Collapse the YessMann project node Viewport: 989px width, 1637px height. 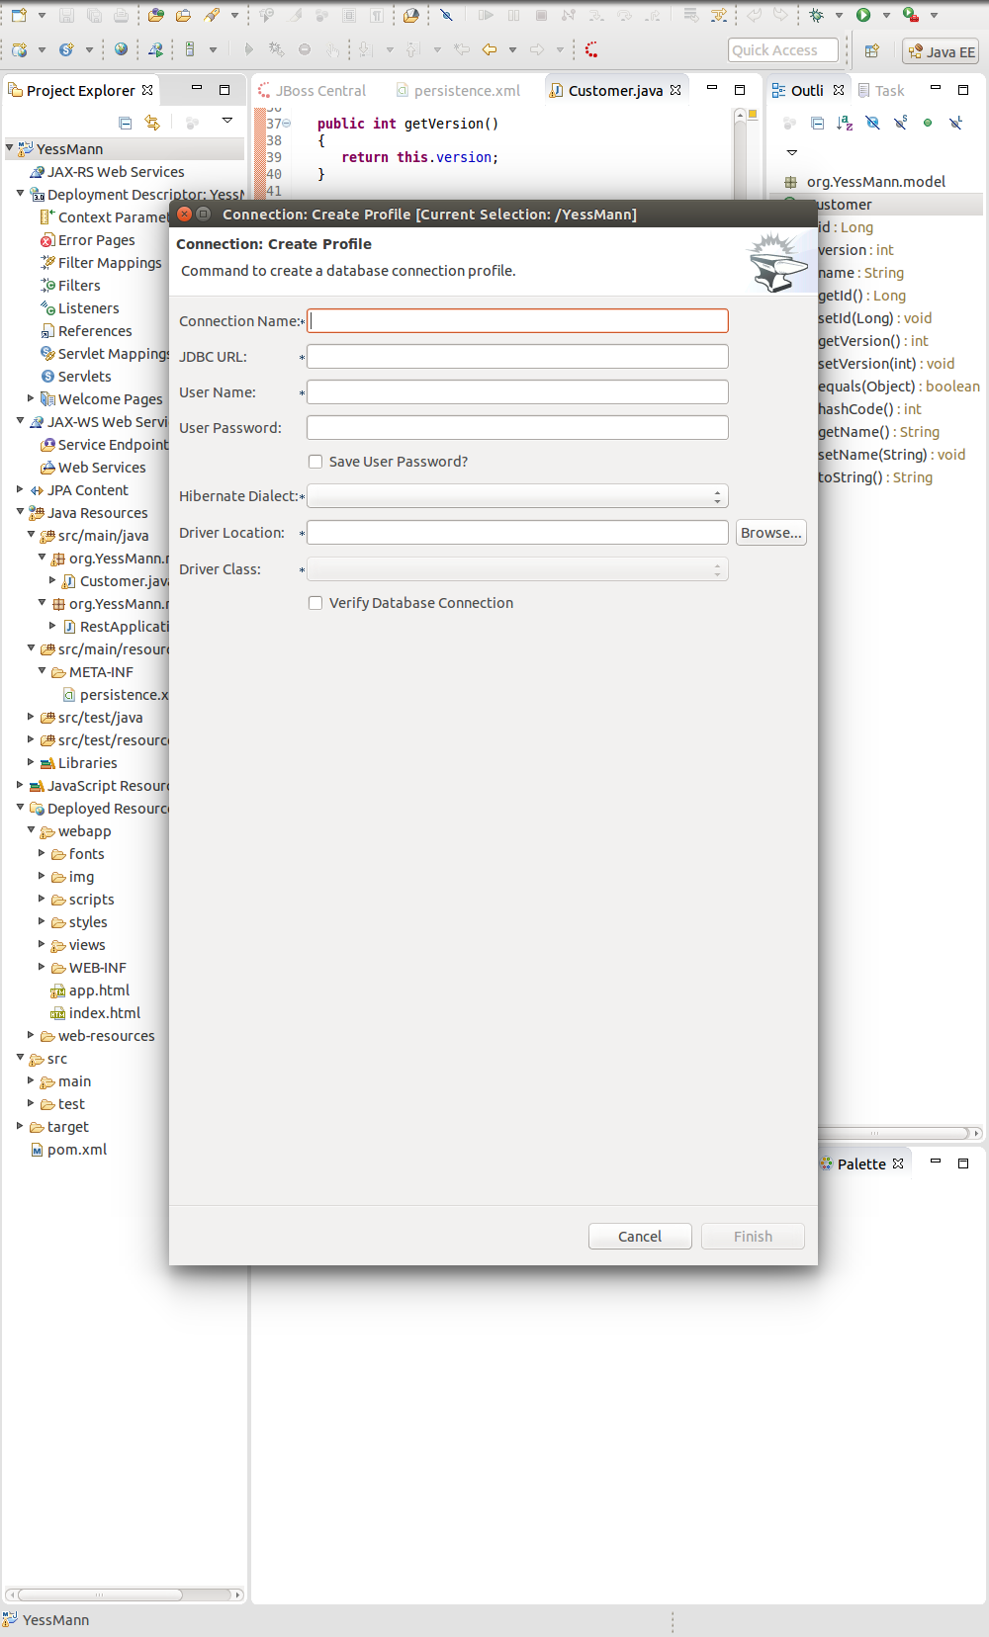pos(10,148)
